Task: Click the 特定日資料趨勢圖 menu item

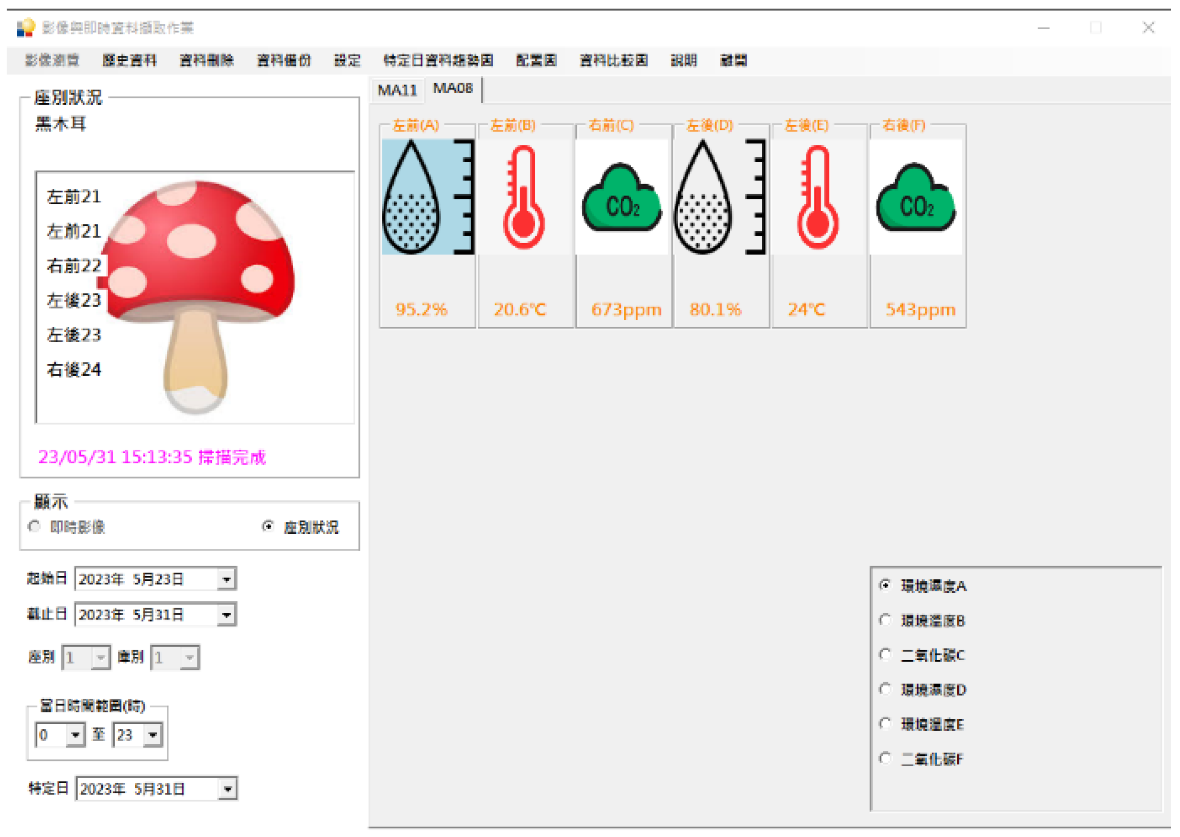Action: (438, 60)
